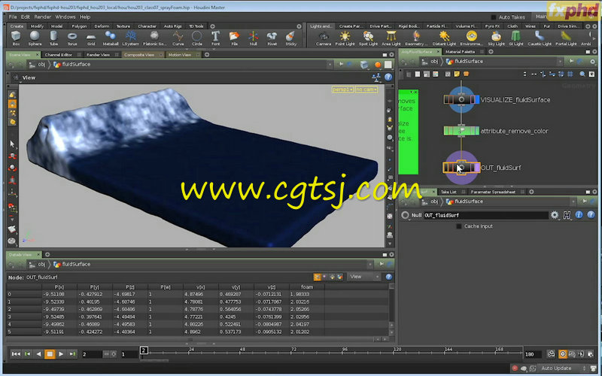Open the viewport help question mark
Screen dimensions: 602x376
[388, 77]
